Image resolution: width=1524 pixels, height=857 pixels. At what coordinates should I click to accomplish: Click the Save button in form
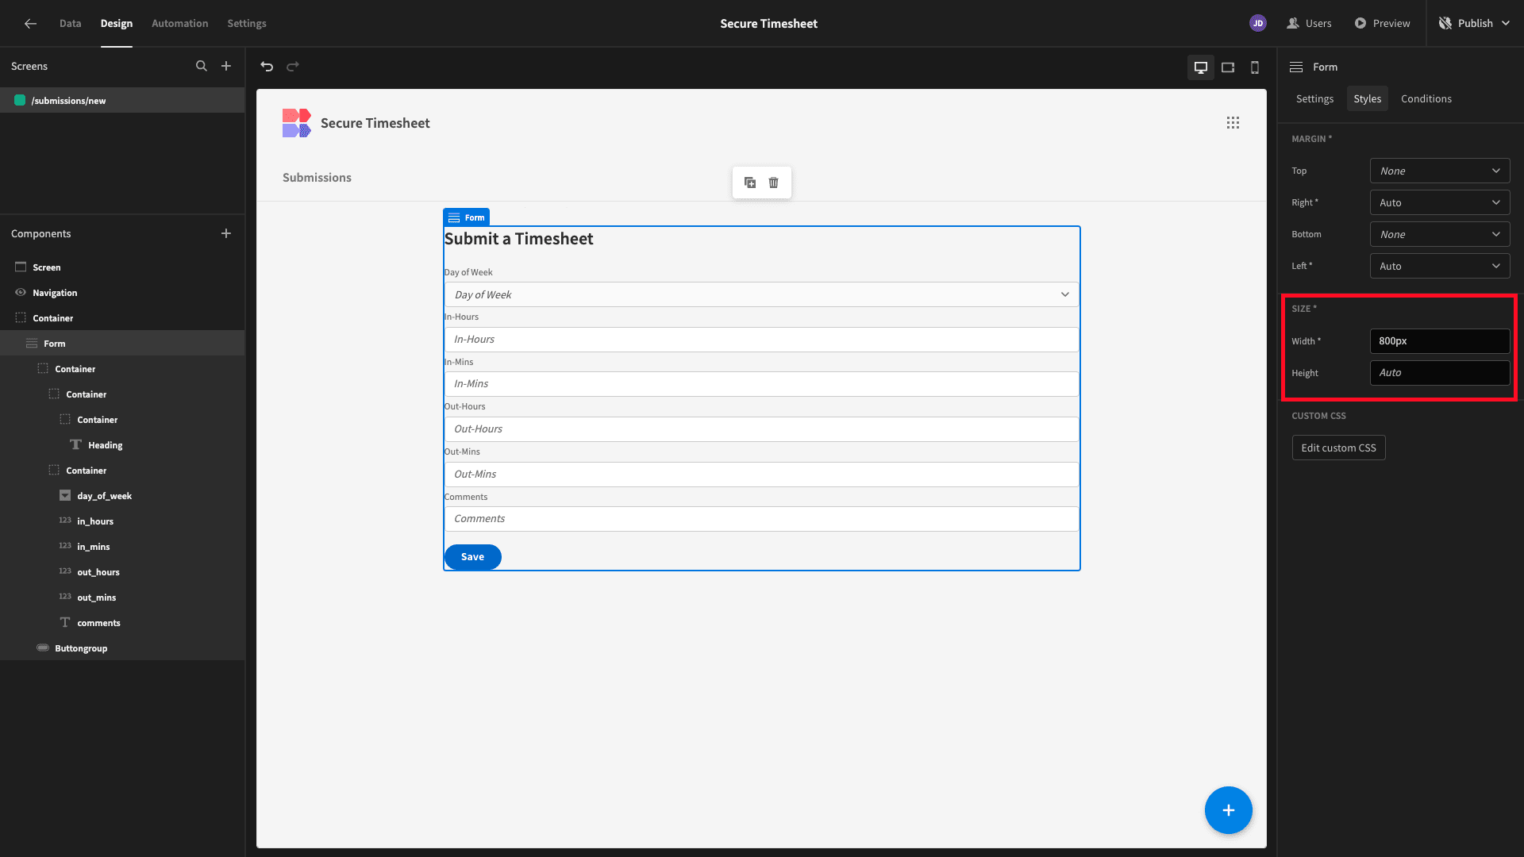472,557
